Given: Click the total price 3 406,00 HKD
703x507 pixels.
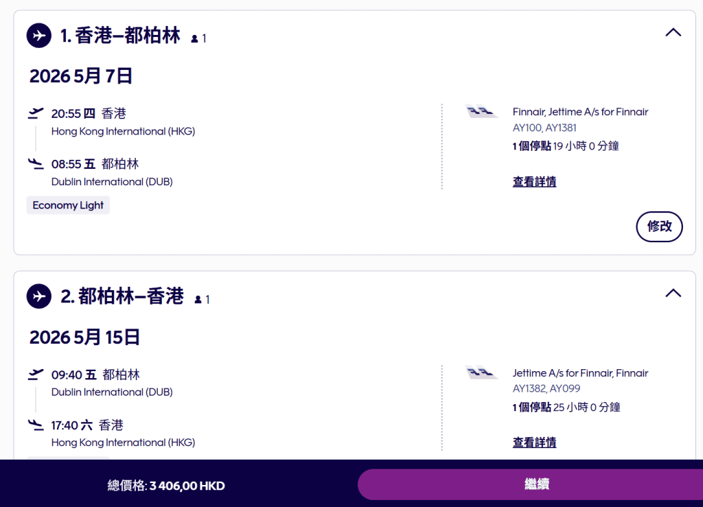Looking at the screenshot, I should [x=187, y=486].
